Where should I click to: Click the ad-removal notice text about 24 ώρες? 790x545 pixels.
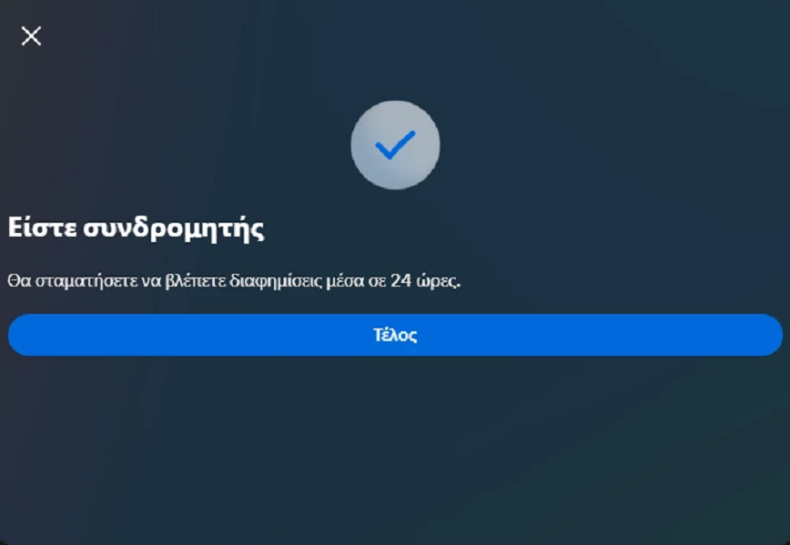point(234,280)
